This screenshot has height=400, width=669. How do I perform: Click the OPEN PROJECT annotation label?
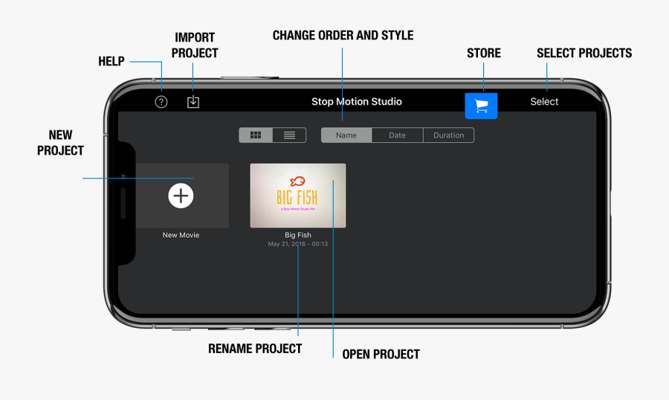pyautogui.click(x=381, y=355)
